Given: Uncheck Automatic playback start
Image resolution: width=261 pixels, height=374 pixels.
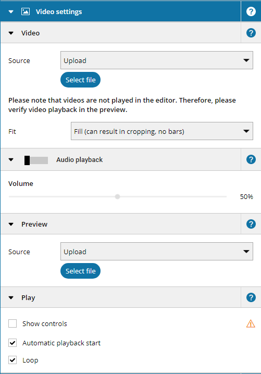Looking at the screenshot, I should [x=13, y=343].
